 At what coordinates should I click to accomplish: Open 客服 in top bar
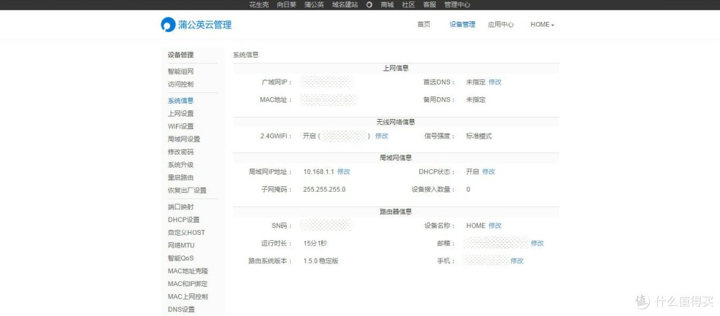[429, 5]
